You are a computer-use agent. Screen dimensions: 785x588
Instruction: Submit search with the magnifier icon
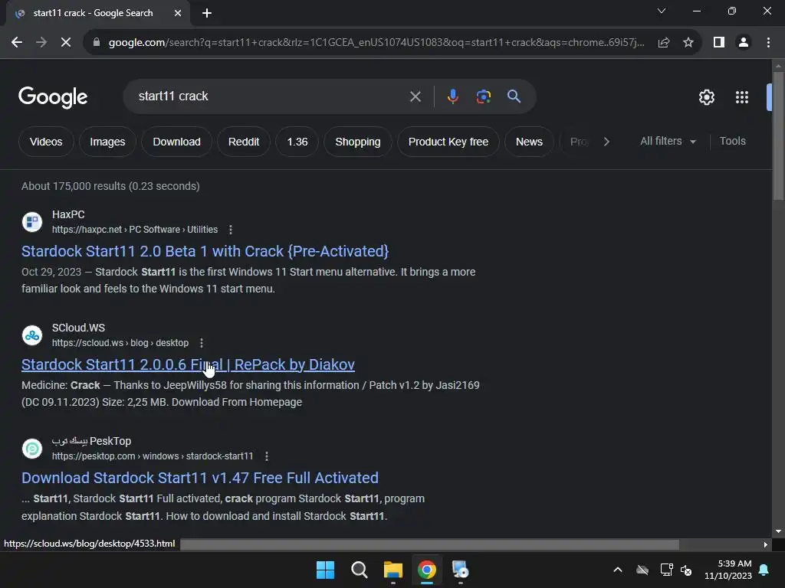click(x=514, y=96)
